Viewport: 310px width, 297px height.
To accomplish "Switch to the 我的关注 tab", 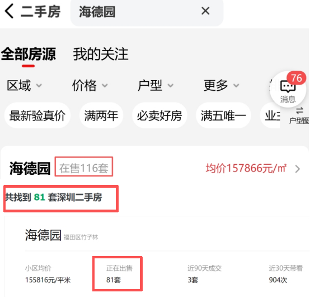I will (x=101, y=54).
